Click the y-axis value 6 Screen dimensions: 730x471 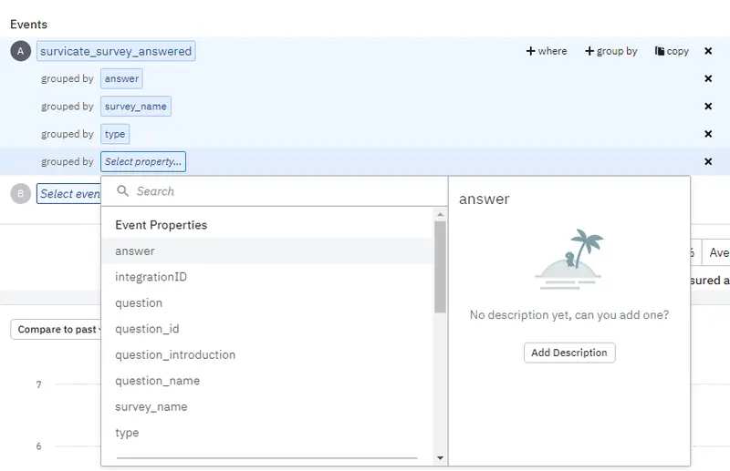point(38,446)
